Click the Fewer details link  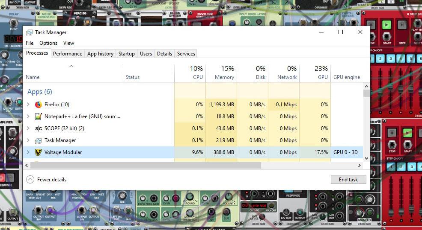point(52,180)
